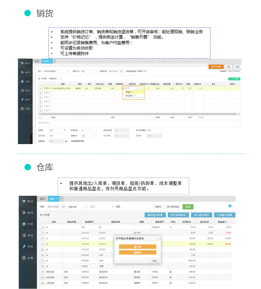Open 资料 pencil icon in the lower 盘点 screenshot sidebar
Screen dimensions: 261x289
[x=24, y=246]
